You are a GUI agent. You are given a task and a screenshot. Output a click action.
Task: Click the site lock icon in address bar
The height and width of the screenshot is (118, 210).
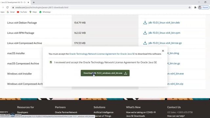pos(13,7)
